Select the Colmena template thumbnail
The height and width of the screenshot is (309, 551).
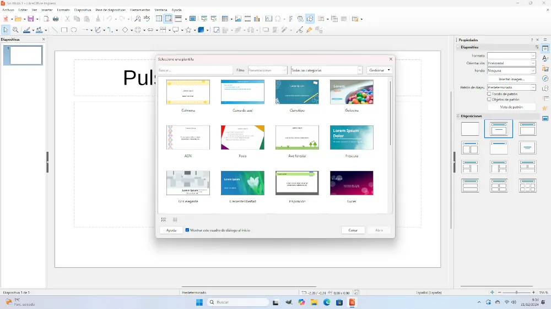(188, 92)
